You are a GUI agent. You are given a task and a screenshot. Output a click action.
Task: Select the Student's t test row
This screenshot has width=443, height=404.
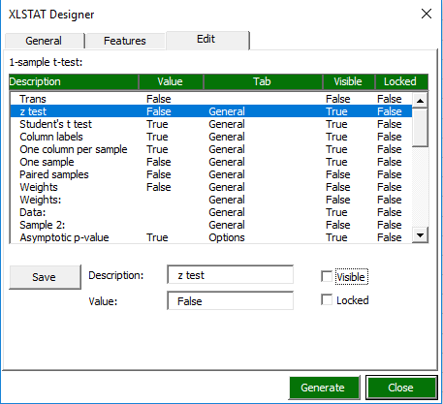click(x=211, y=124)
